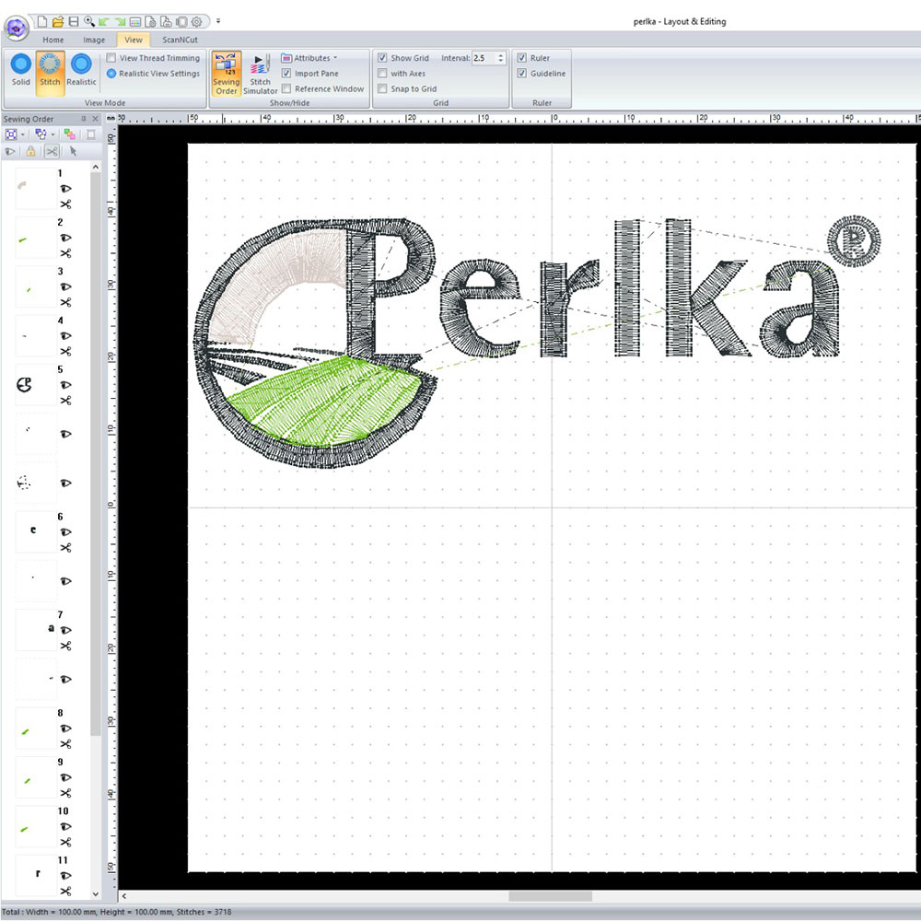Open the application menu flower button
Image resolution: width=921 pixels, height=921 pixels.
pyautogui.click(x=17, y=28)
